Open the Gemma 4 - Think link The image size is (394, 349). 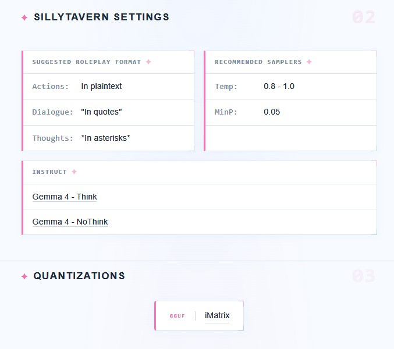pyautogui.click(x=65, y=197)
